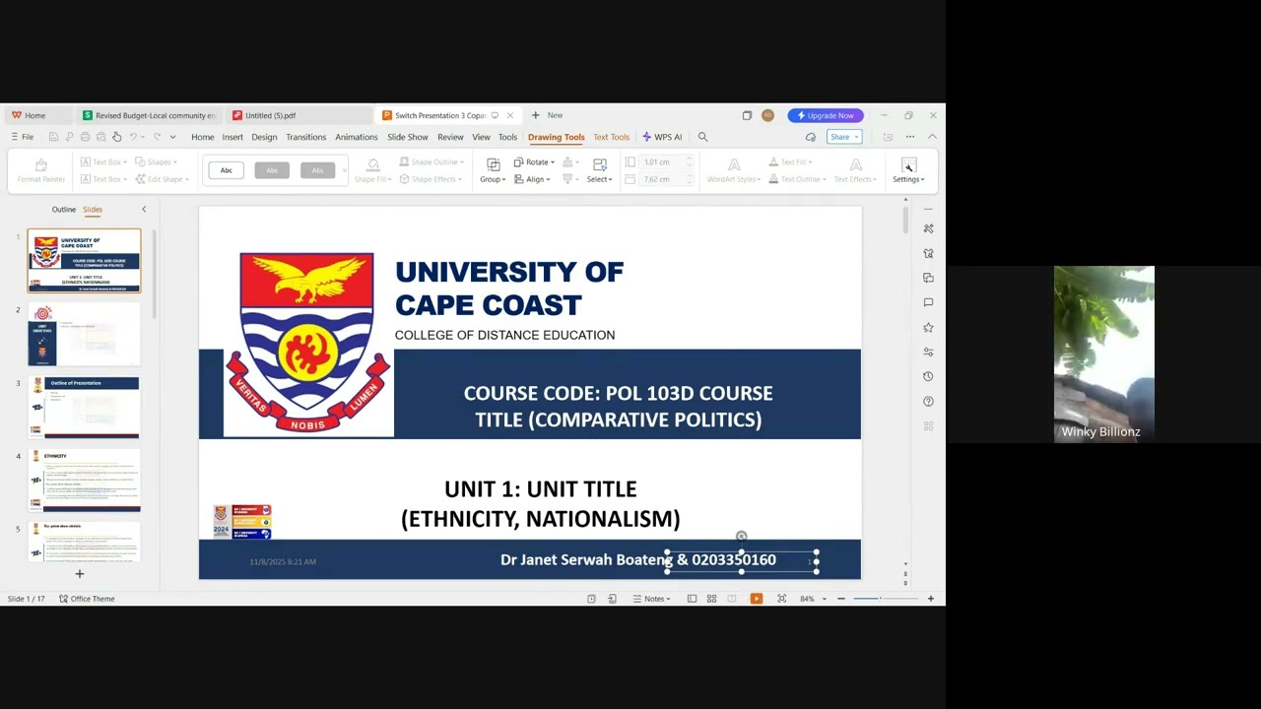The image size is (1261, 709).
Task: Switch to Outline view in the slide panel
Action: 64,209
